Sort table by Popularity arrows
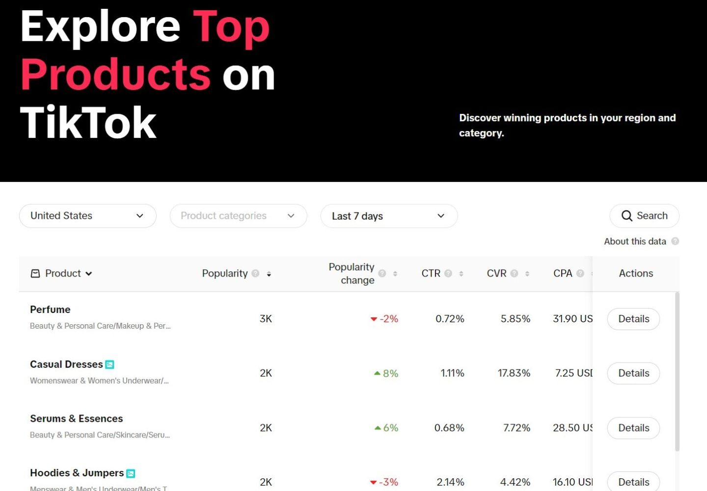This screenshot has width=707, height=491. [x=269, y=274]
